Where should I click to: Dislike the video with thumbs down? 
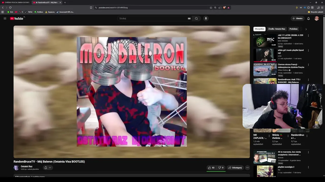point(221,168)
